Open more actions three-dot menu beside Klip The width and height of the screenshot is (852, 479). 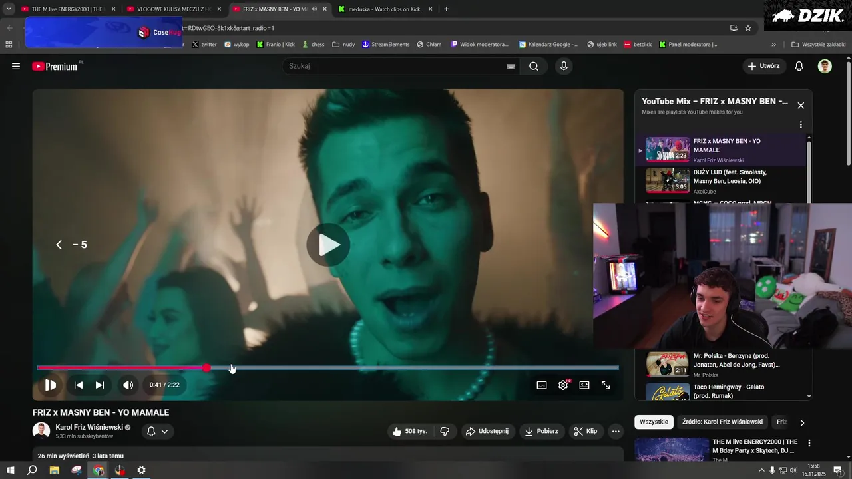coord(616,431)
